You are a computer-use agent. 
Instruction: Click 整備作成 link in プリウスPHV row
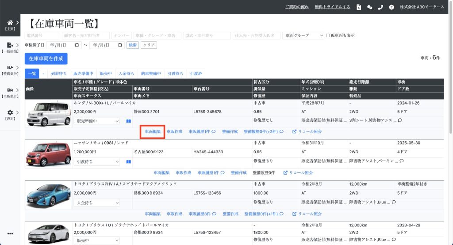230,214
